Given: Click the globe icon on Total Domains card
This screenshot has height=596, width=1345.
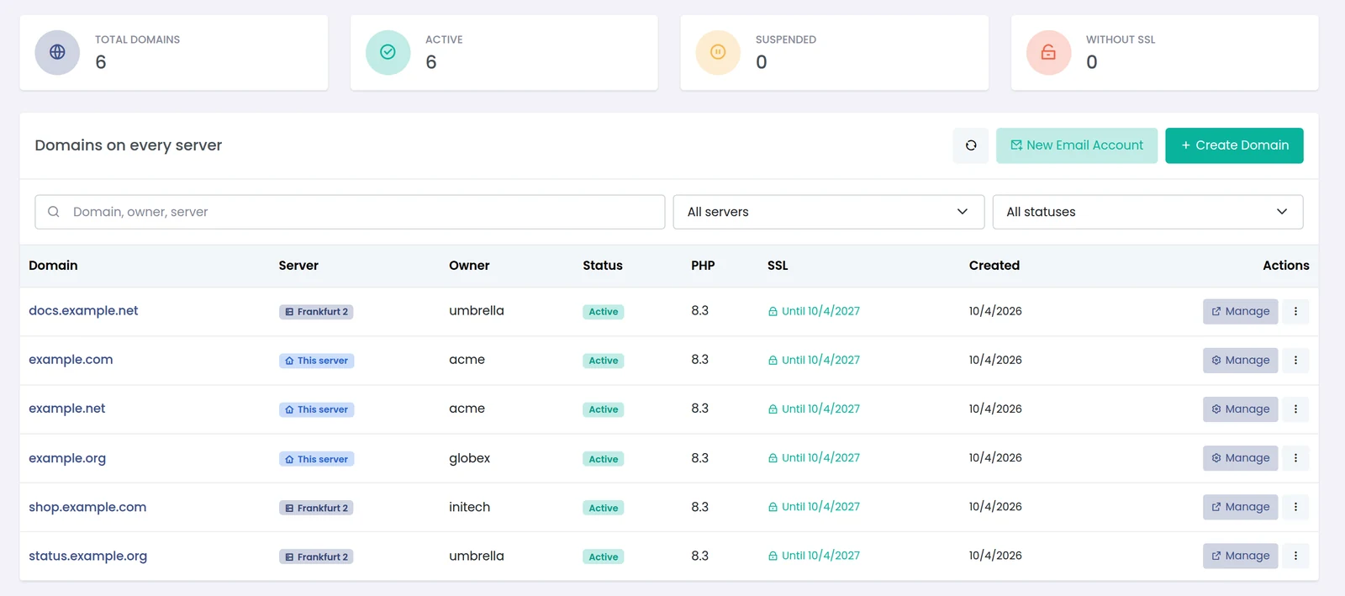Looking at the screenshot, I should coord(57,52).
